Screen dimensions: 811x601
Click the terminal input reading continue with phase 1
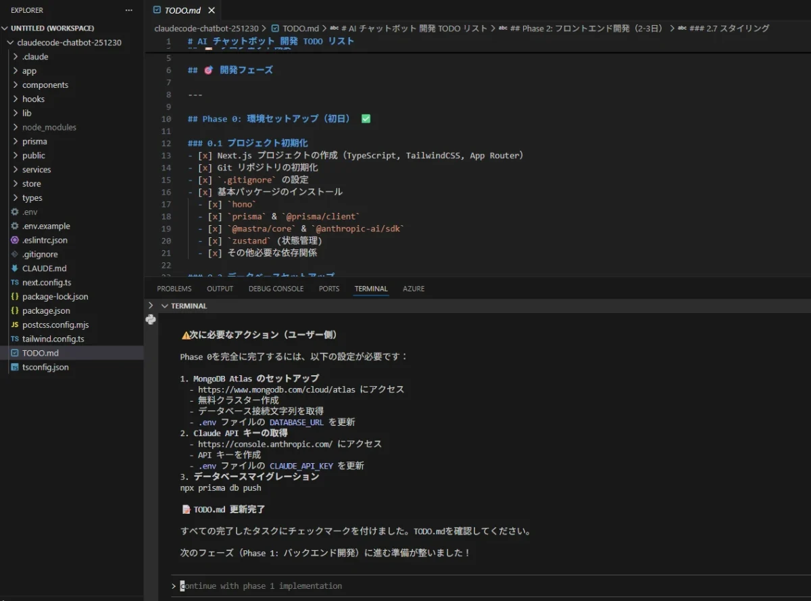(x=262, y=585)
